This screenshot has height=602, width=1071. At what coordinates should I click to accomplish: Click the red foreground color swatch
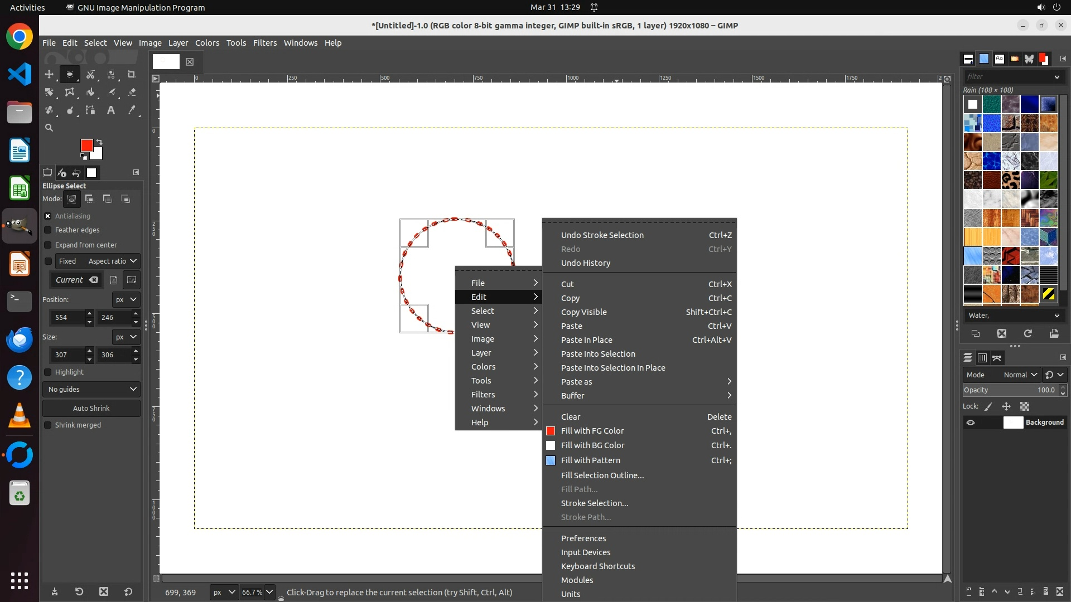coord(86,145)
